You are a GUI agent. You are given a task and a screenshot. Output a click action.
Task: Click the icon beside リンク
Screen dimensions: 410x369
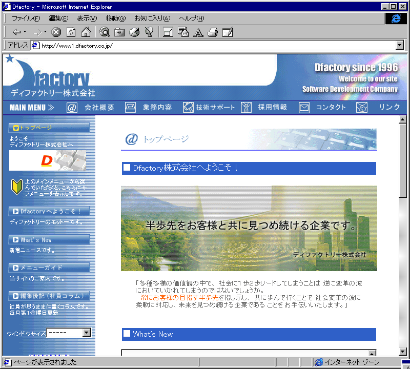point(362,108)
